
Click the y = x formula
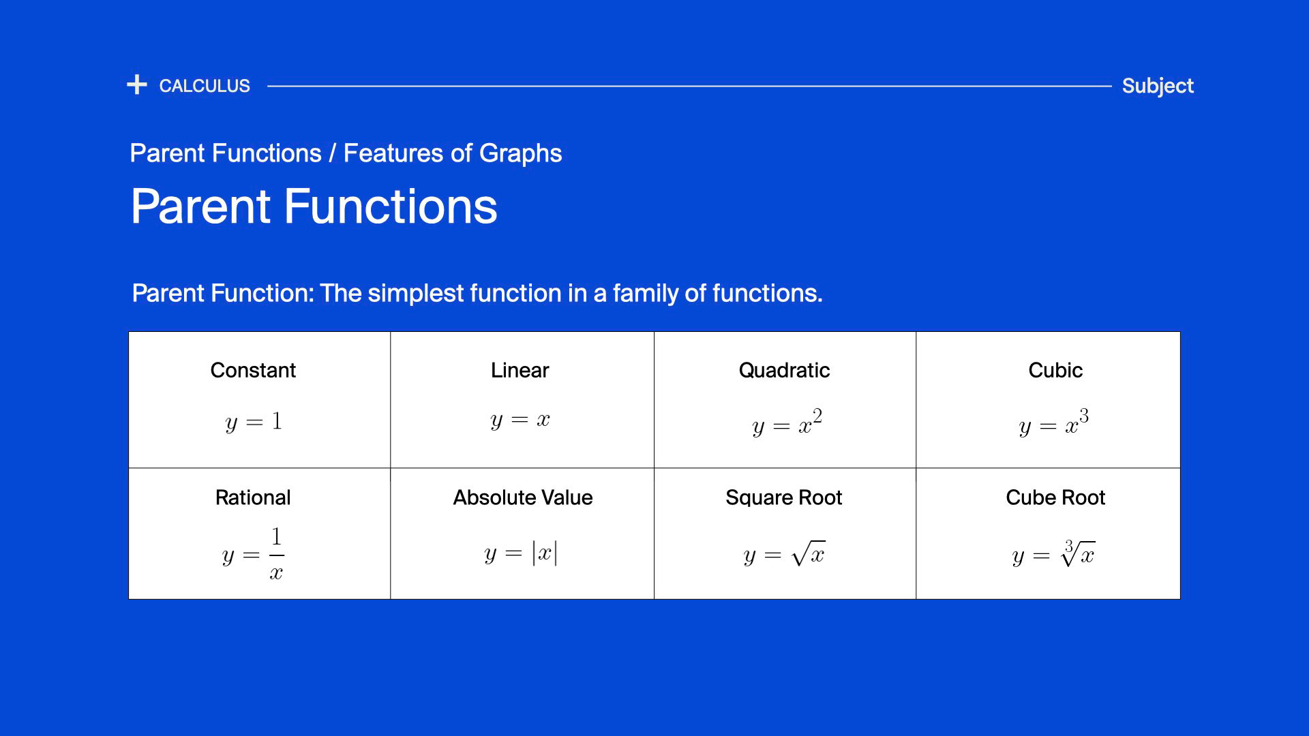(520, 420)
